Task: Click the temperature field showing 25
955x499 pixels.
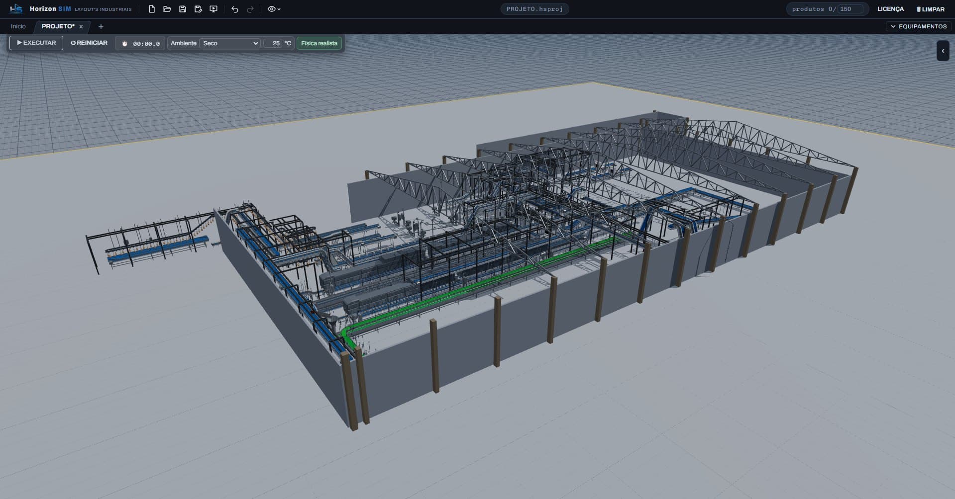Action: pyautogui.click(x=273, y=43)
